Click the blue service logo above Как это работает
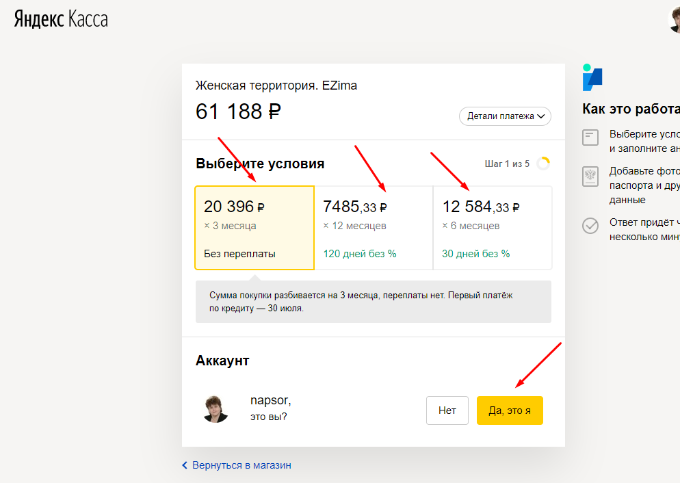The width and height of the screenshot is (680, 483). (592, 77)
